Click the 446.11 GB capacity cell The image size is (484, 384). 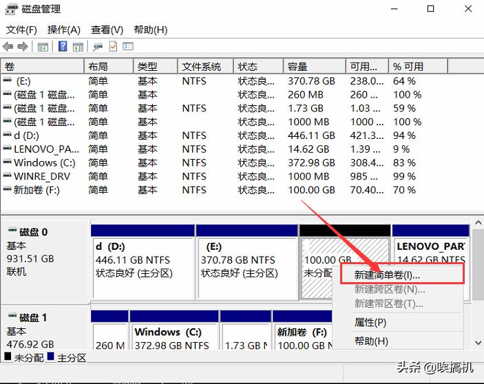(311, 136)
